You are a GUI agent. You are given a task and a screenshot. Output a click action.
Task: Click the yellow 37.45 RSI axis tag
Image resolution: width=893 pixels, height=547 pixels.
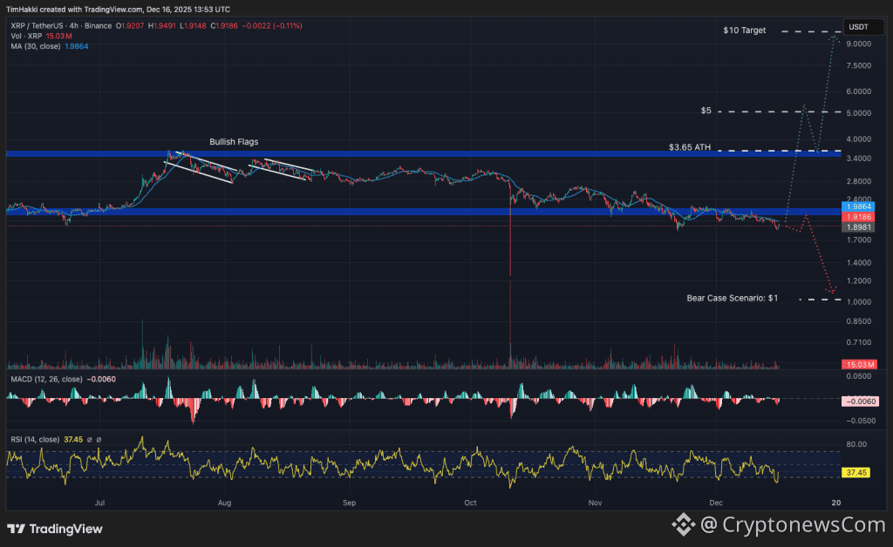click(x=856, y=472)
